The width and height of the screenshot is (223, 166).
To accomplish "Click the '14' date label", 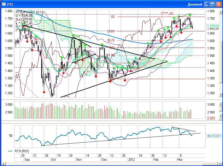I will (x=88, y=156).
